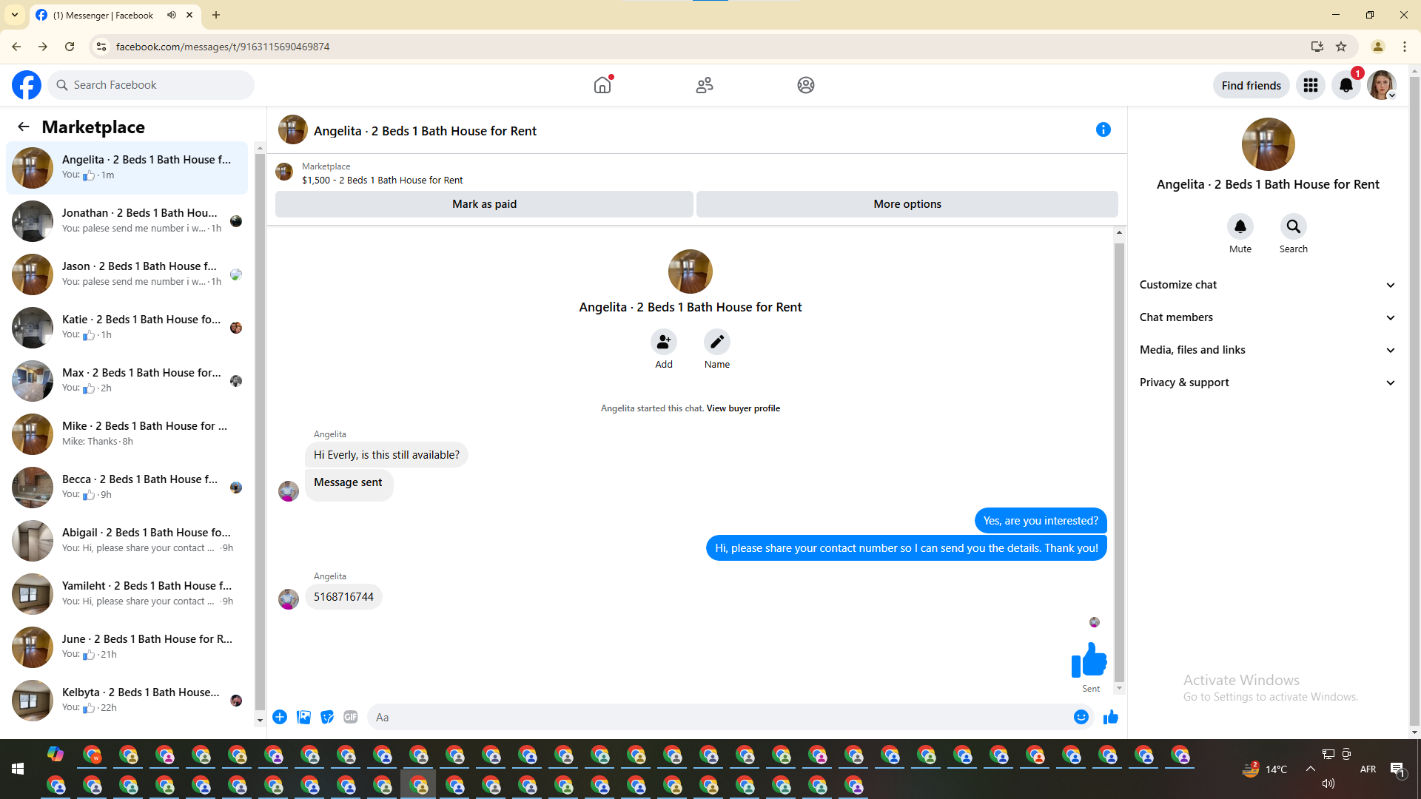Click Angelita's avatar in the right panel
The image size is (1421, 799).
click(1268, 144)
